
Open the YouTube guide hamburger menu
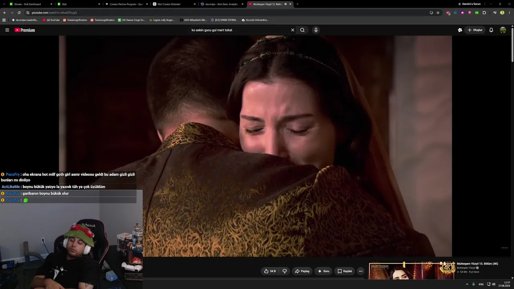(7, 30)
